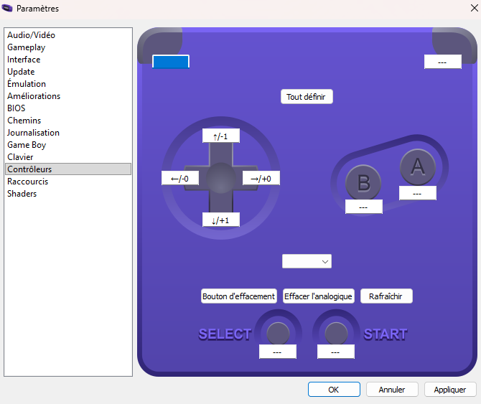Open the Audio/Vidéo settings category

pyautogui.click(x=31, y=35)
